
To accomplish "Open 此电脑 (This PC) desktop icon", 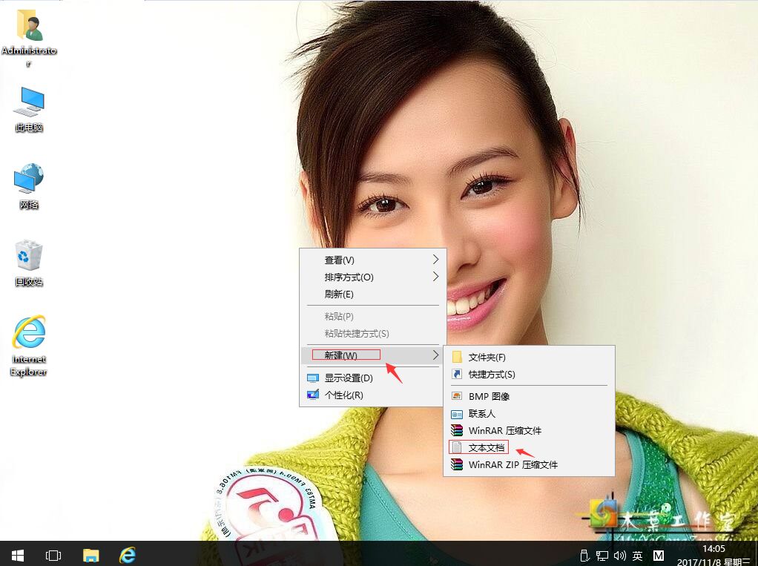I will [28, 104].
